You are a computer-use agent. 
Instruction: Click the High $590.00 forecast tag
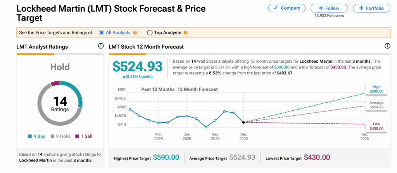click(x=376, y=89)
